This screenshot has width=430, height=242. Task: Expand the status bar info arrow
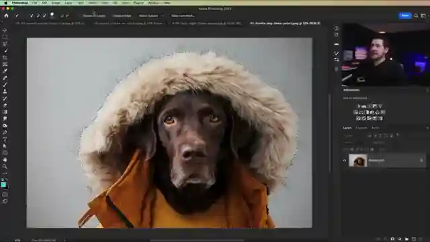(65, 240)
